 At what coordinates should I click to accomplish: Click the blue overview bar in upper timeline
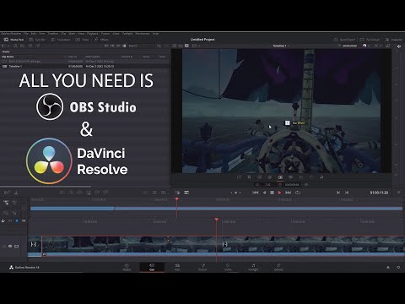click(x=217, y=209)
